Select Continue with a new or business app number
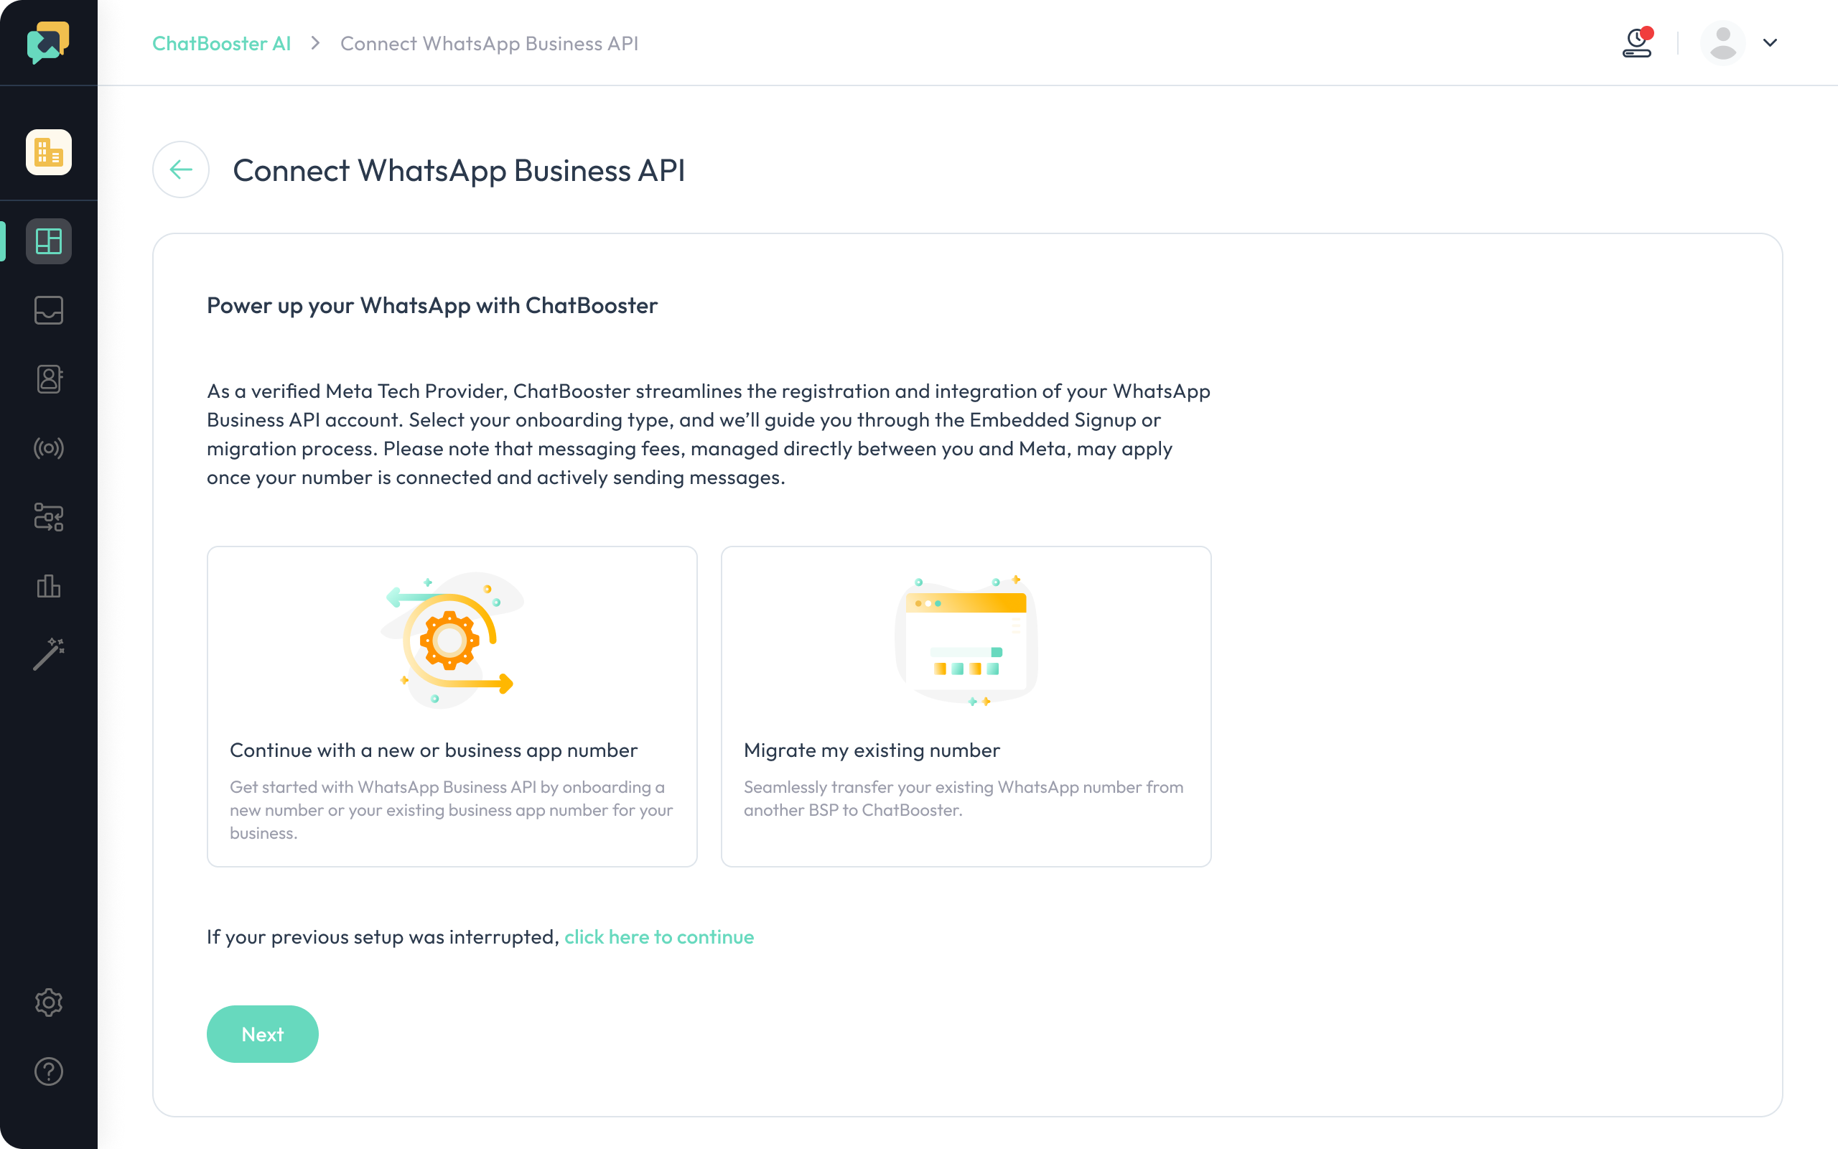 click(x=452, y=706)
